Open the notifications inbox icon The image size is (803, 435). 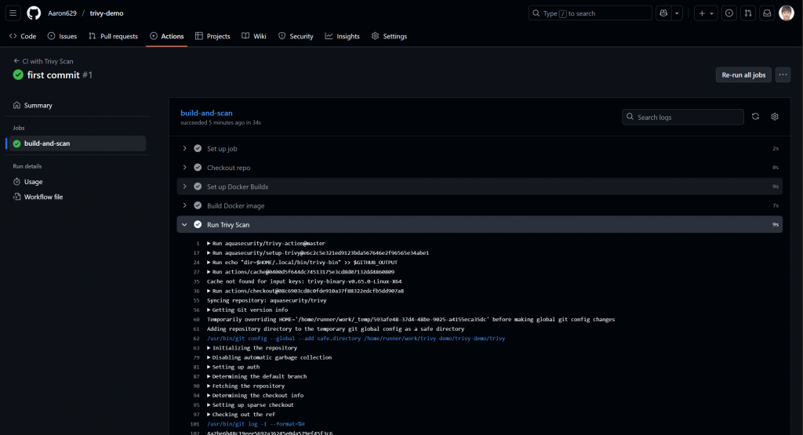click(x=767, y=13)
